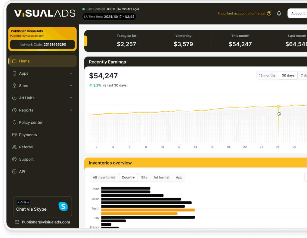Click the Payments card icon
The width and height of the screenshot is (307, 238).
pyautogui.click(x=14, y=135)
